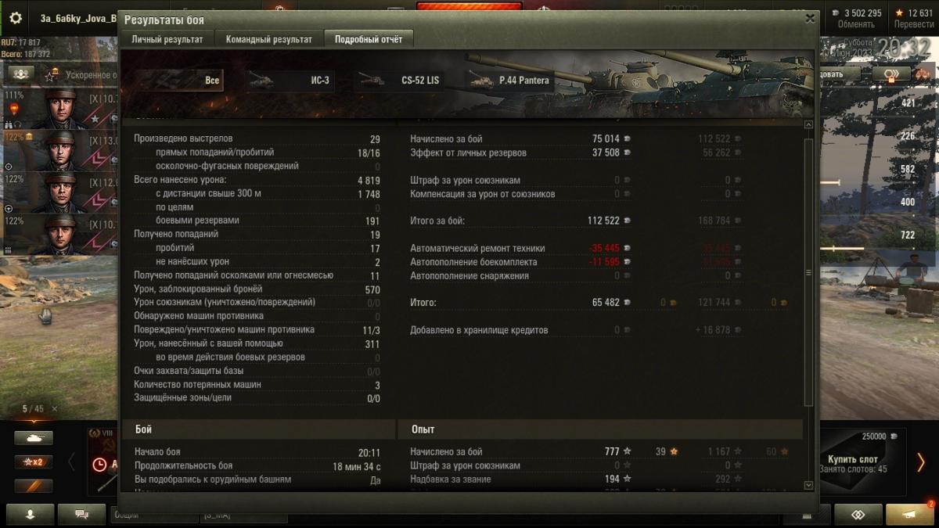Viewport: 939px width, 528px height.
Task: Click the tank filter icon in sidebar
Action: coord(34,438)
